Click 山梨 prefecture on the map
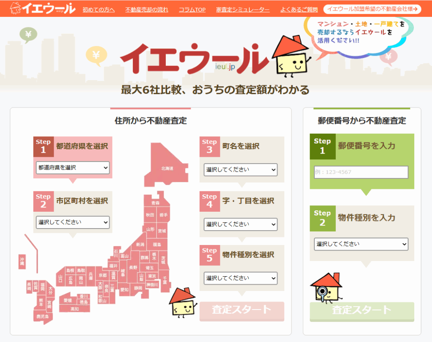Screen dimensions: 432x342 (x=141, y=277)
